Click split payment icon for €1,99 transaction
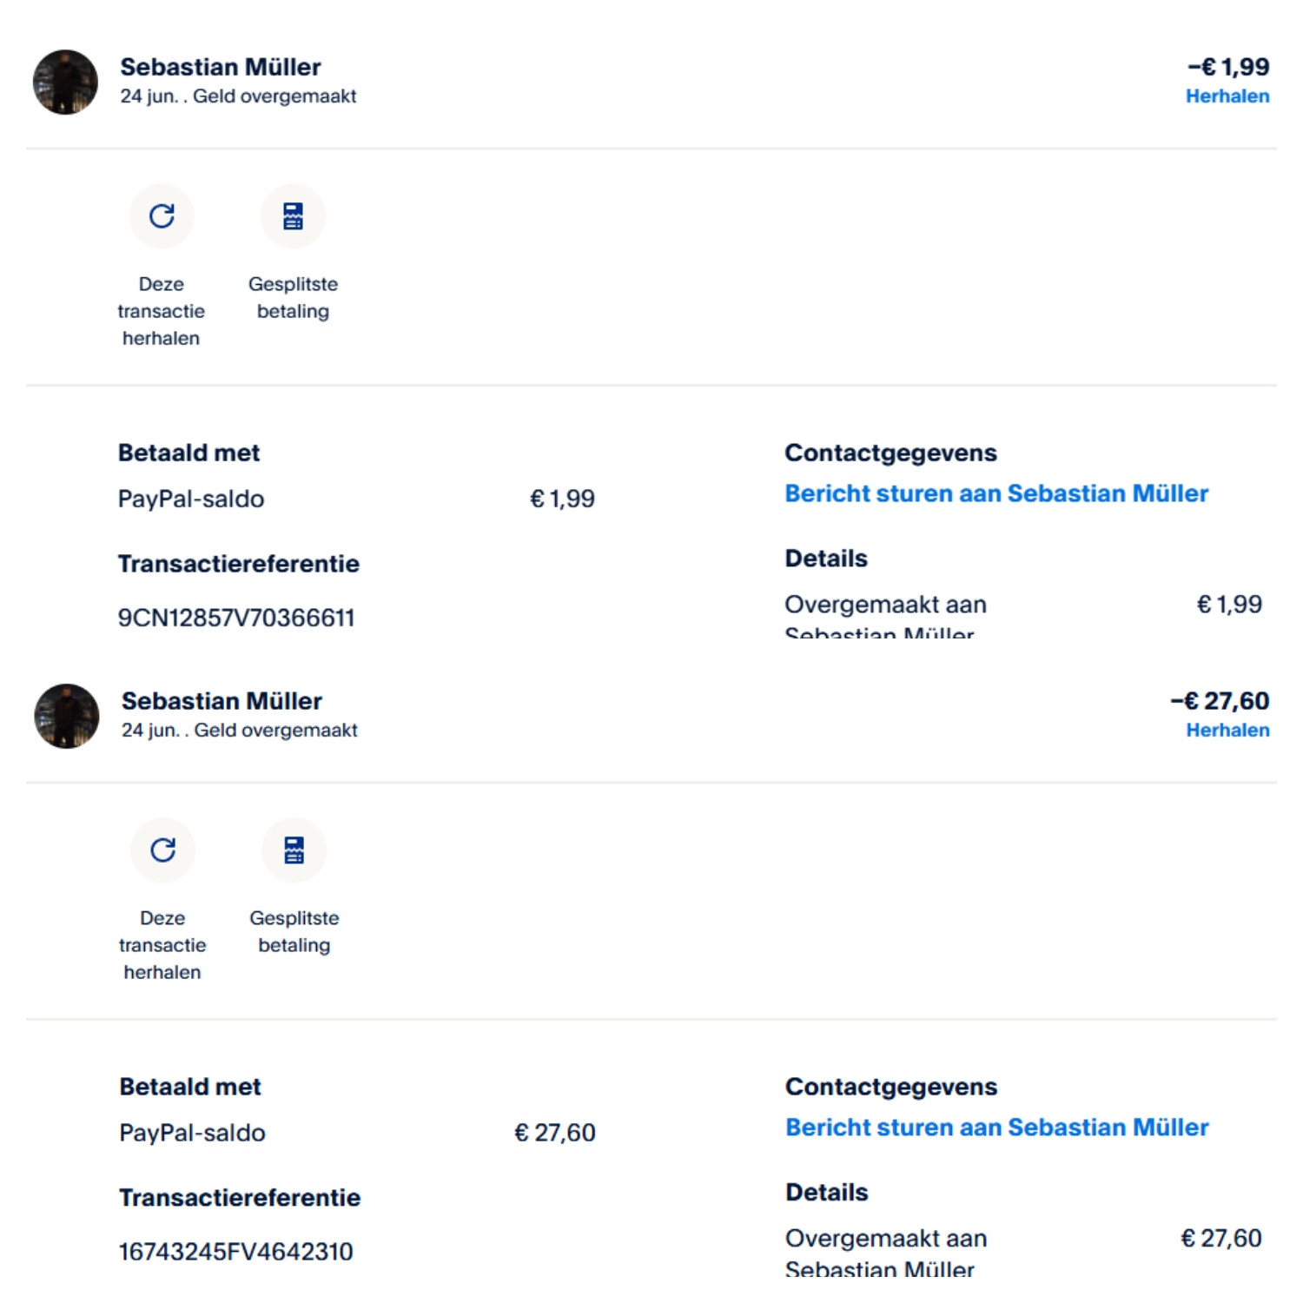 (x=294, y=215)
